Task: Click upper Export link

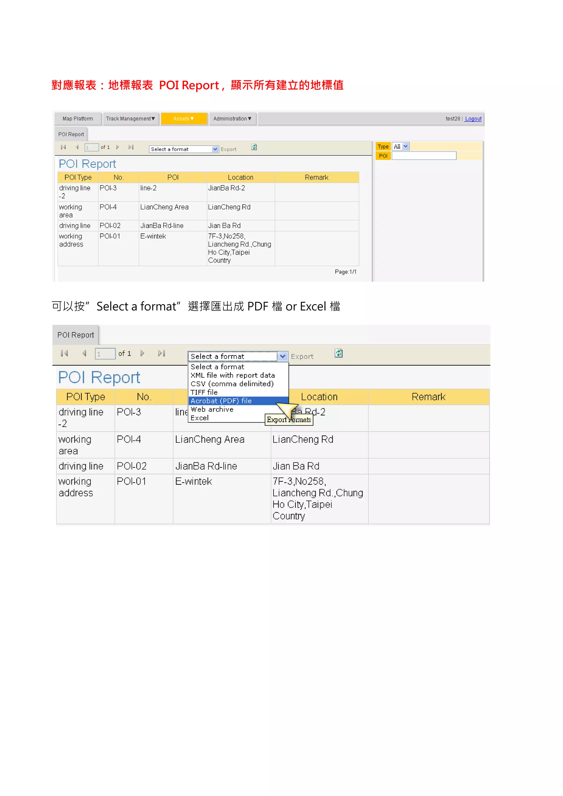Action: pos(229,149)
